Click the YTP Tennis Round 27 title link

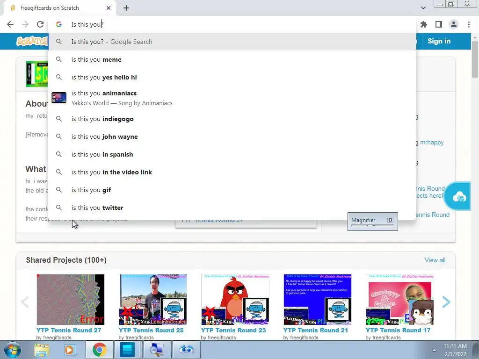pyautogui.click(x=69, y=330)
